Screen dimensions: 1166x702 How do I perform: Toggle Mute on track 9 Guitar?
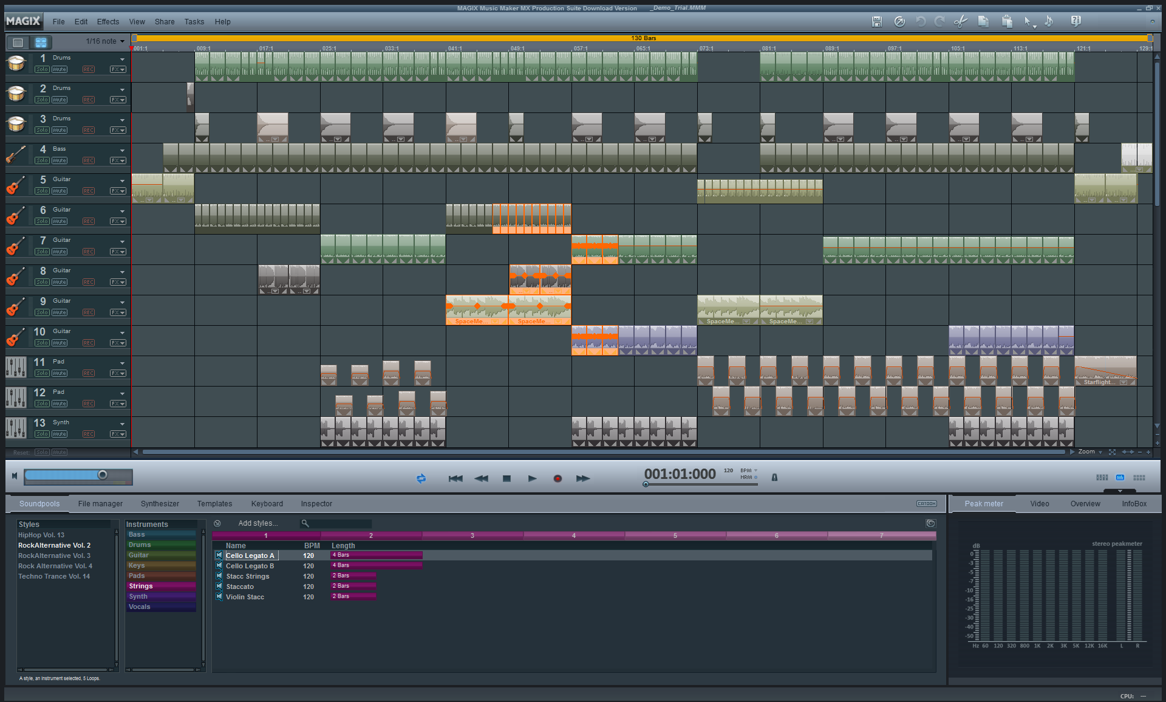(60, 312)
